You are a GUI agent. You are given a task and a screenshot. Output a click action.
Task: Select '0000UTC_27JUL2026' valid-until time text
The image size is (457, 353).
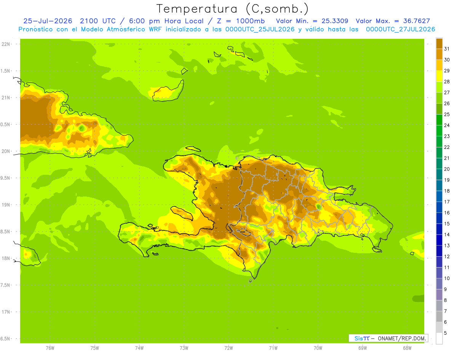tap(400, 29)
